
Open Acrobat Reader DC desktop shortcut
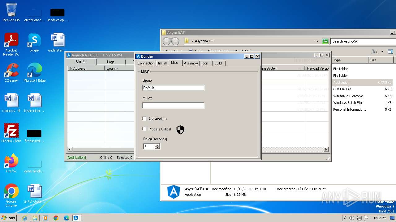tap(11, 44)
